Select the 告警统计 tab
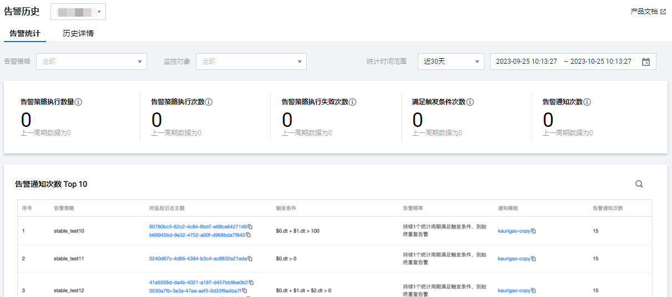Screen dimensions: 672x297 [25, 33]
